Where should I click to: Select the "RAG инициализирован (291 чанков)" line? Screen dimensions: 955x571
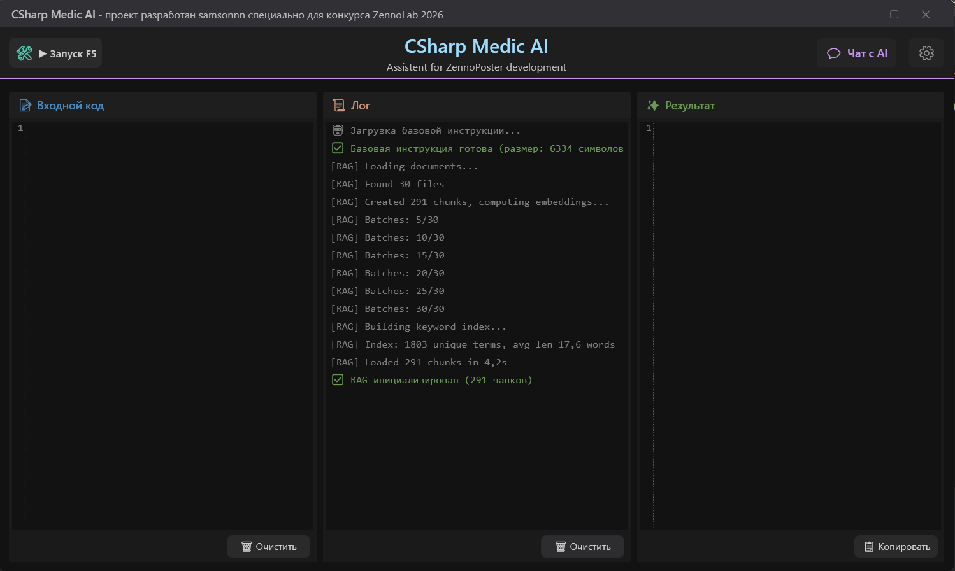(441, 380)
